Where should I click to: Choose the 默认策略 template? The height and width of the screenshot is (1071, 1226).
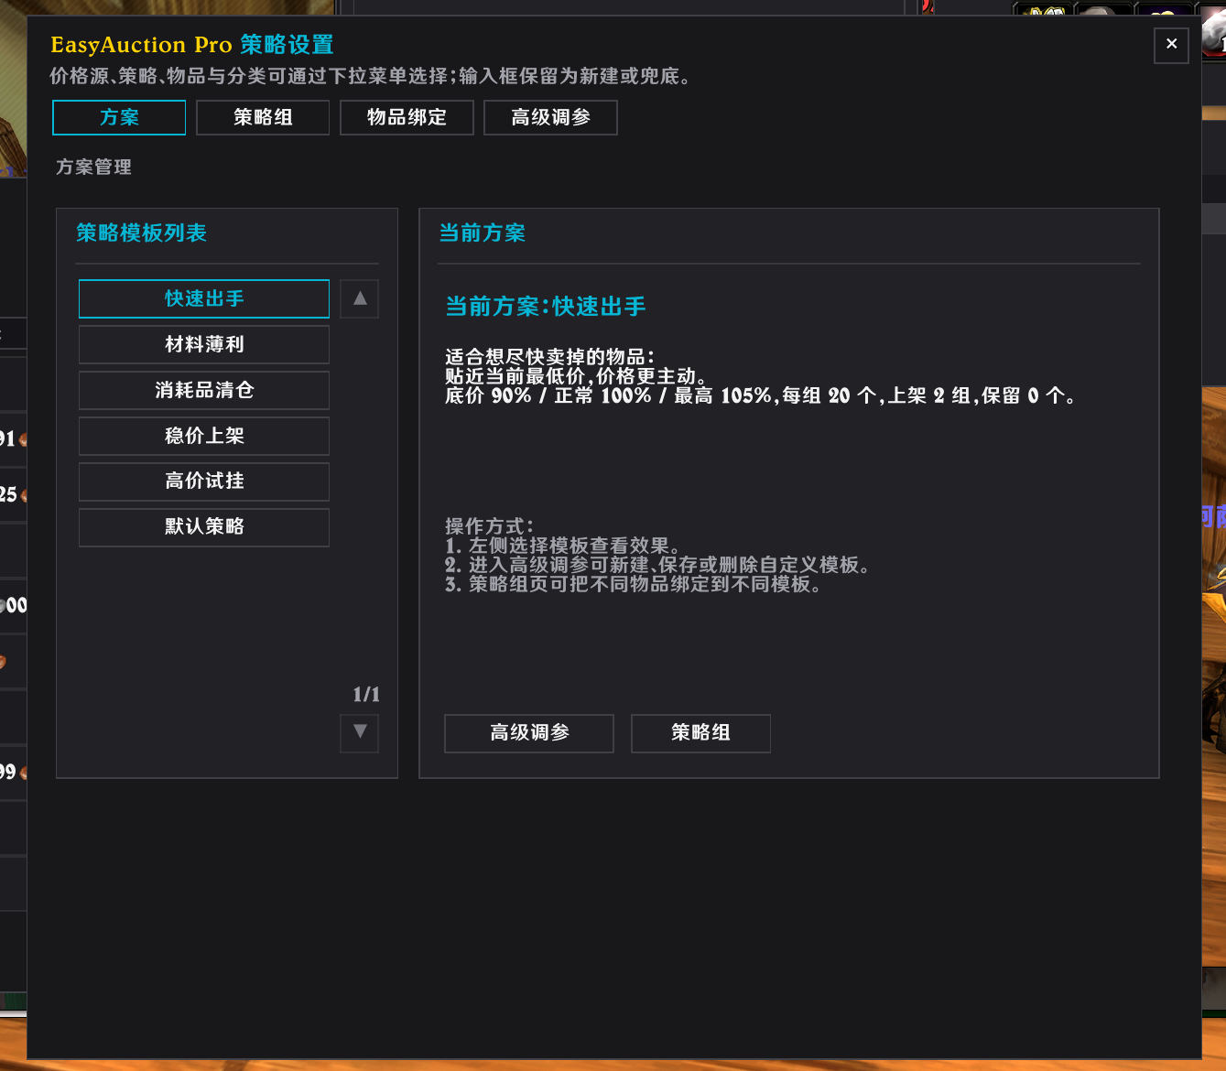pos(204,527)
